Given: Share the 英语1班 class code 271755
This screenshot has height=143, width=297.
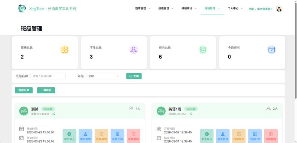Looking at the screenshot, I should [191, 114].
